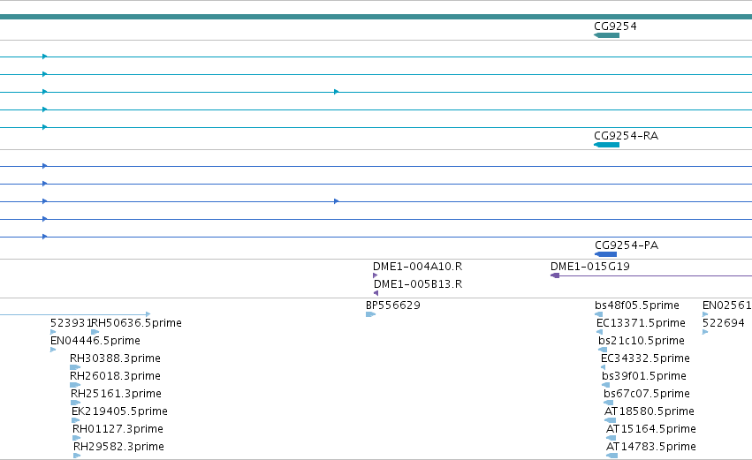This screenshot has height=460, width=752.
Task: Select the CG9254 gene arrow glyph
Action: pos(606,35)
